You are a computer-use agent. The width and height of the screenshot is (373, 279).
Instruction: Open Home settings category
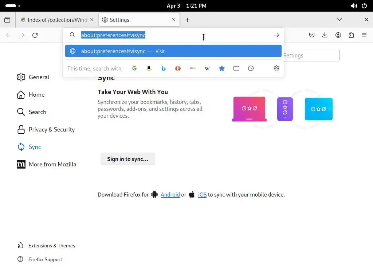31,95
